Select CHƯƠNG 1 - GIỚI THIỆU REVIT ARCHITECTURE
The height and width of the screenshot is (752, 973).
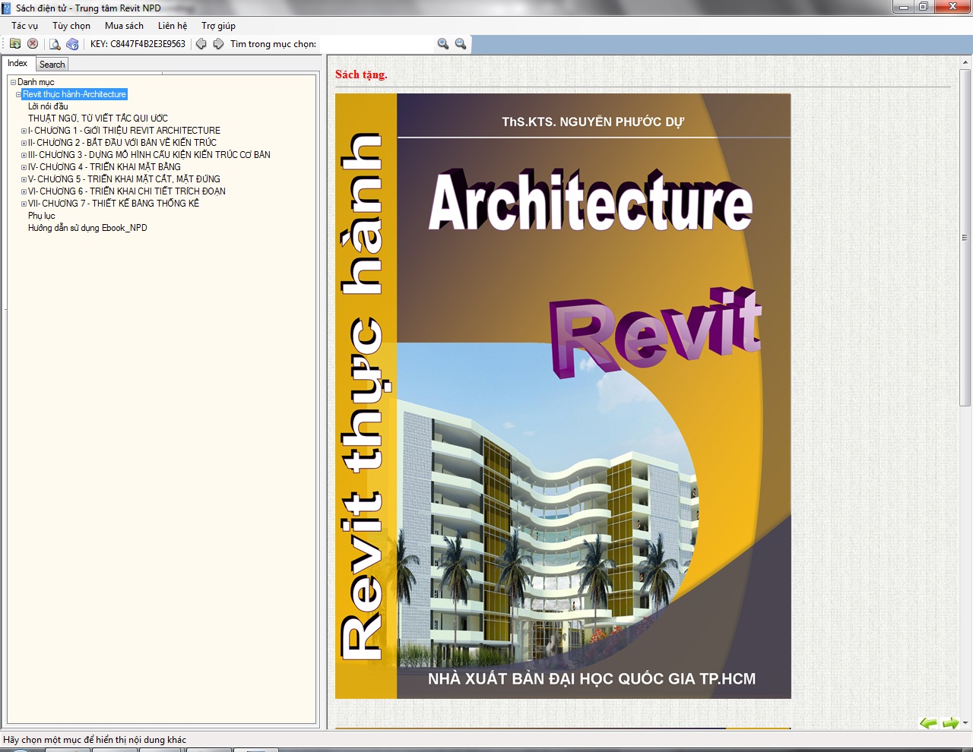(x=124, y=131)
